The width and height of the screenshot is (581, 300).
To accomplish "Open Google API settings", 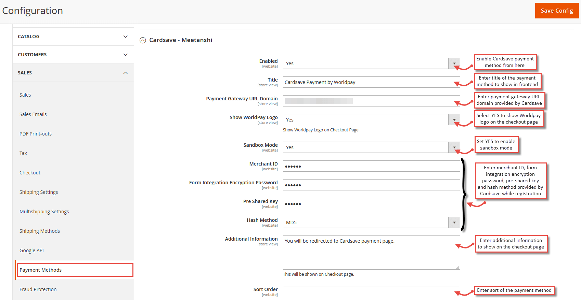I will 31,251.
